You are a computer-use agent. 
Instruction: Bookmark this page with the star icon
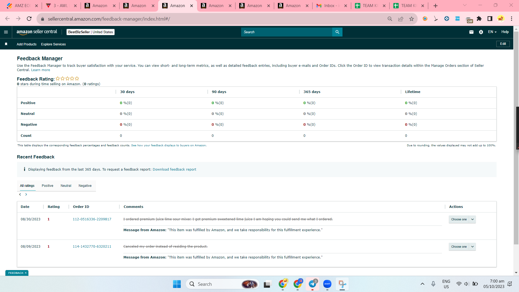click(x=411, y=19)
